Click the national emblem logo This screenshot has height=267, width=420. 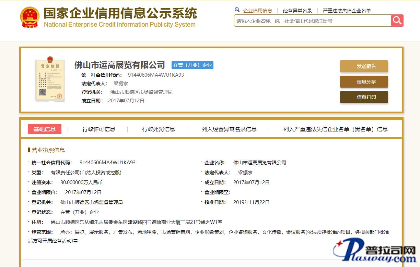coord(30,17)
